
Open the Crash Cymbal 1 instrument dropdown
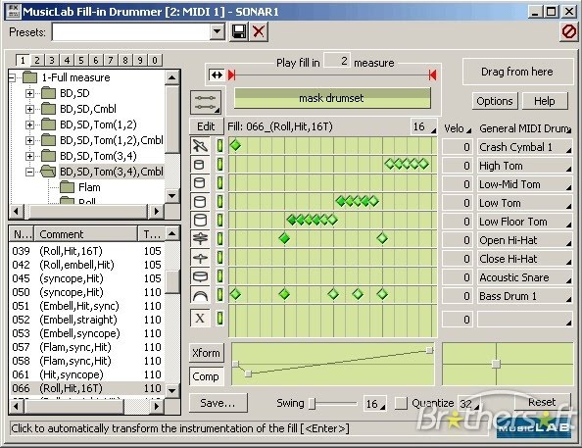click(x=524, y=147)
